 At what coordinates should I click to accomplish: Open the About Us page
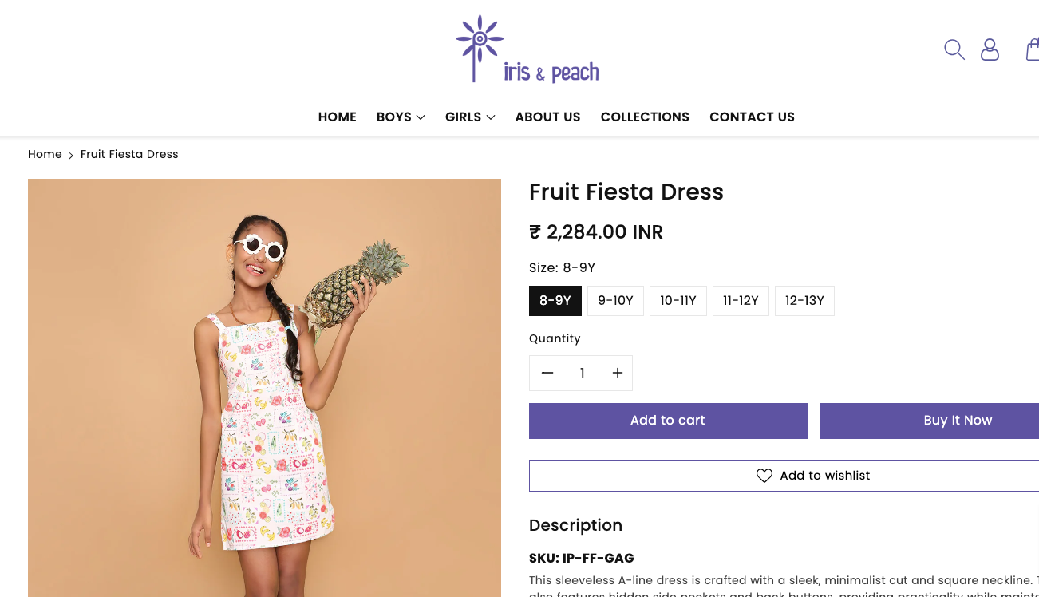point(547,117)
